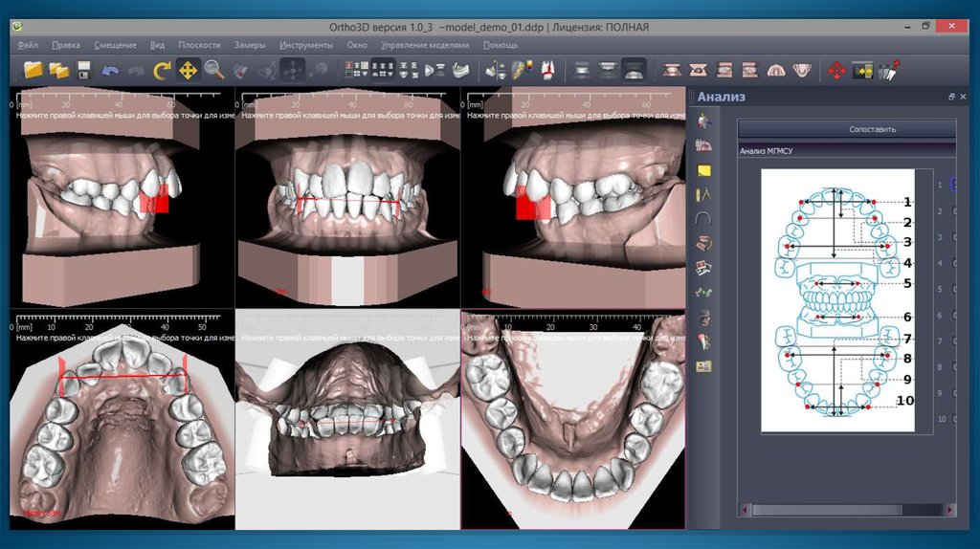Open the Файл menu
This screenshot has height=549, width=980.
(x=27, y=45)
